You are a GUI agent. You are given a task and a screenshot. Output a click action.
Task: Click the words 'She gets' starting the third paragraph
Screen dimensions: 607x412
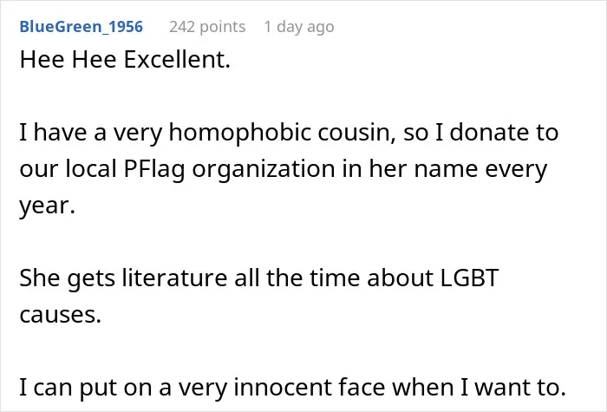point(68,278)
